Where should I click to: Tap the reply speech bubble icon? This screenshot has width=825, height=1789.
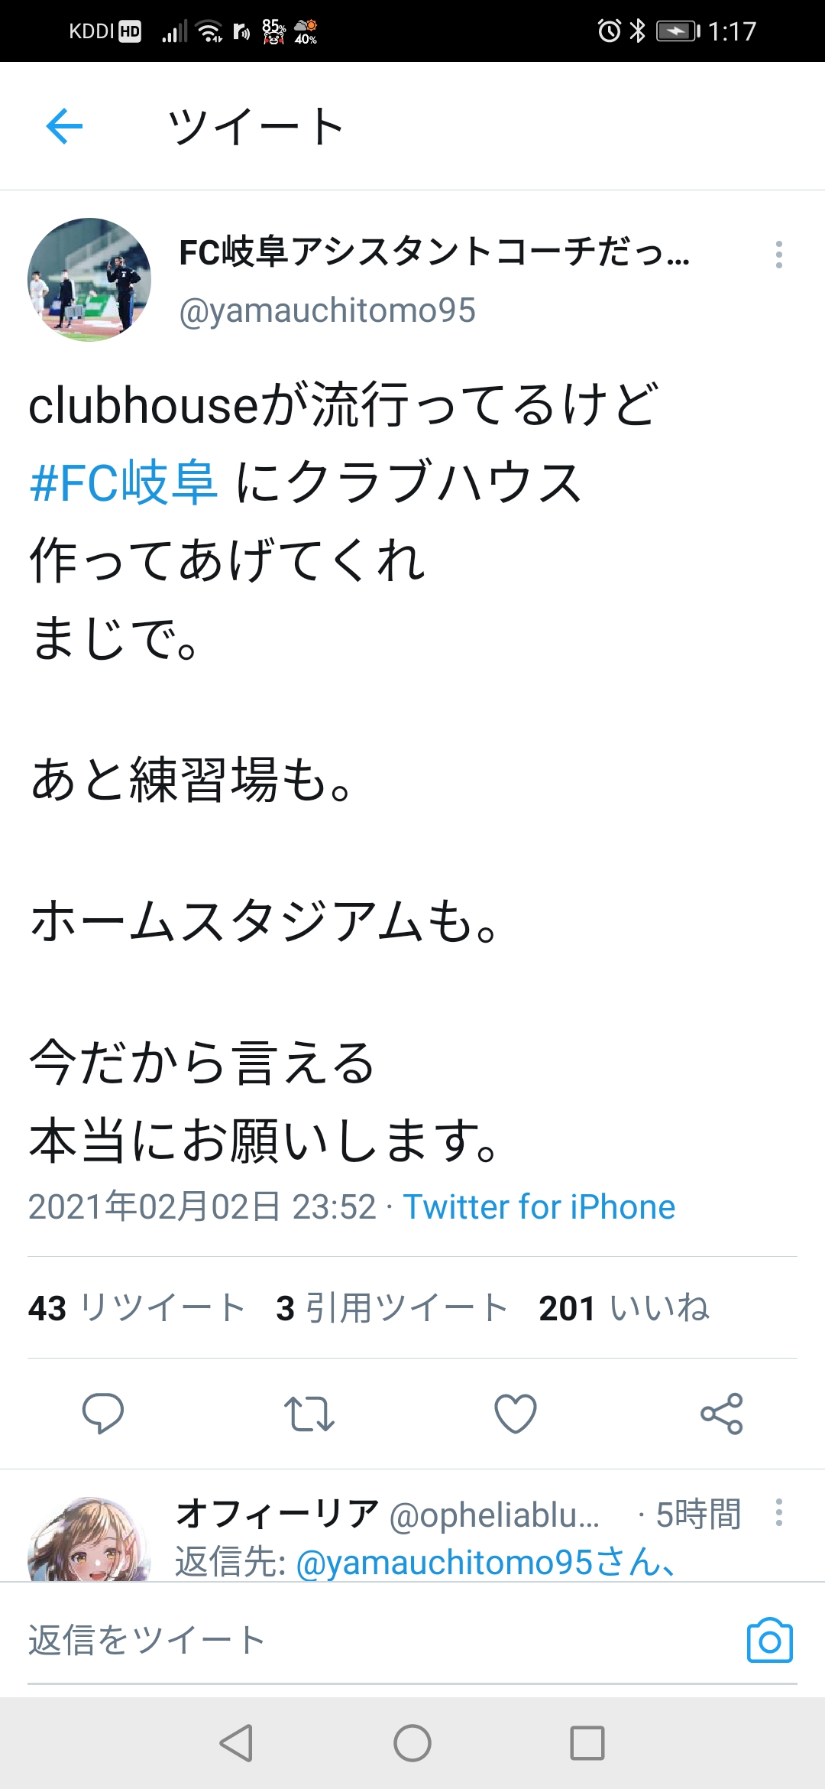tap(103, 1413)
